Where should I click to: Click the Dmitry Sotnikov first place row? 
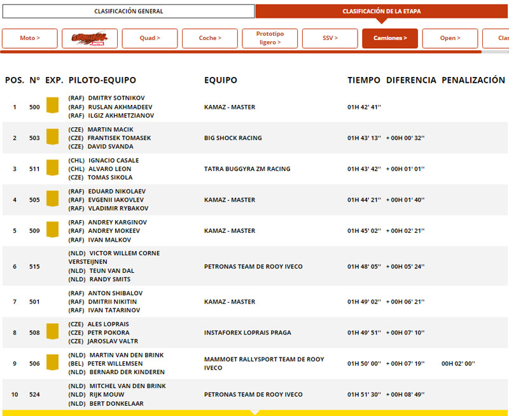point(254,107)
